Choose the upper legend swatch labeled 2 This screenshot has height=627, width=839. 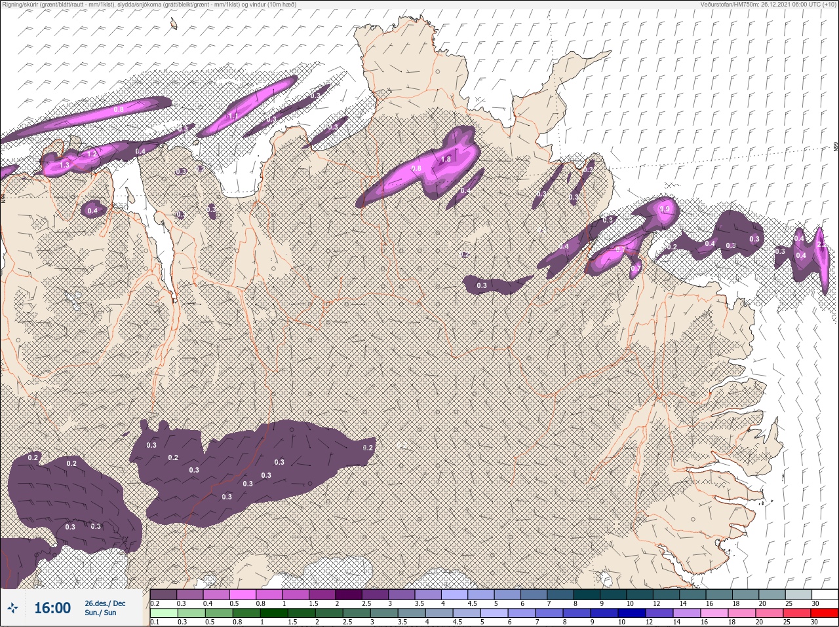point(349,594)
